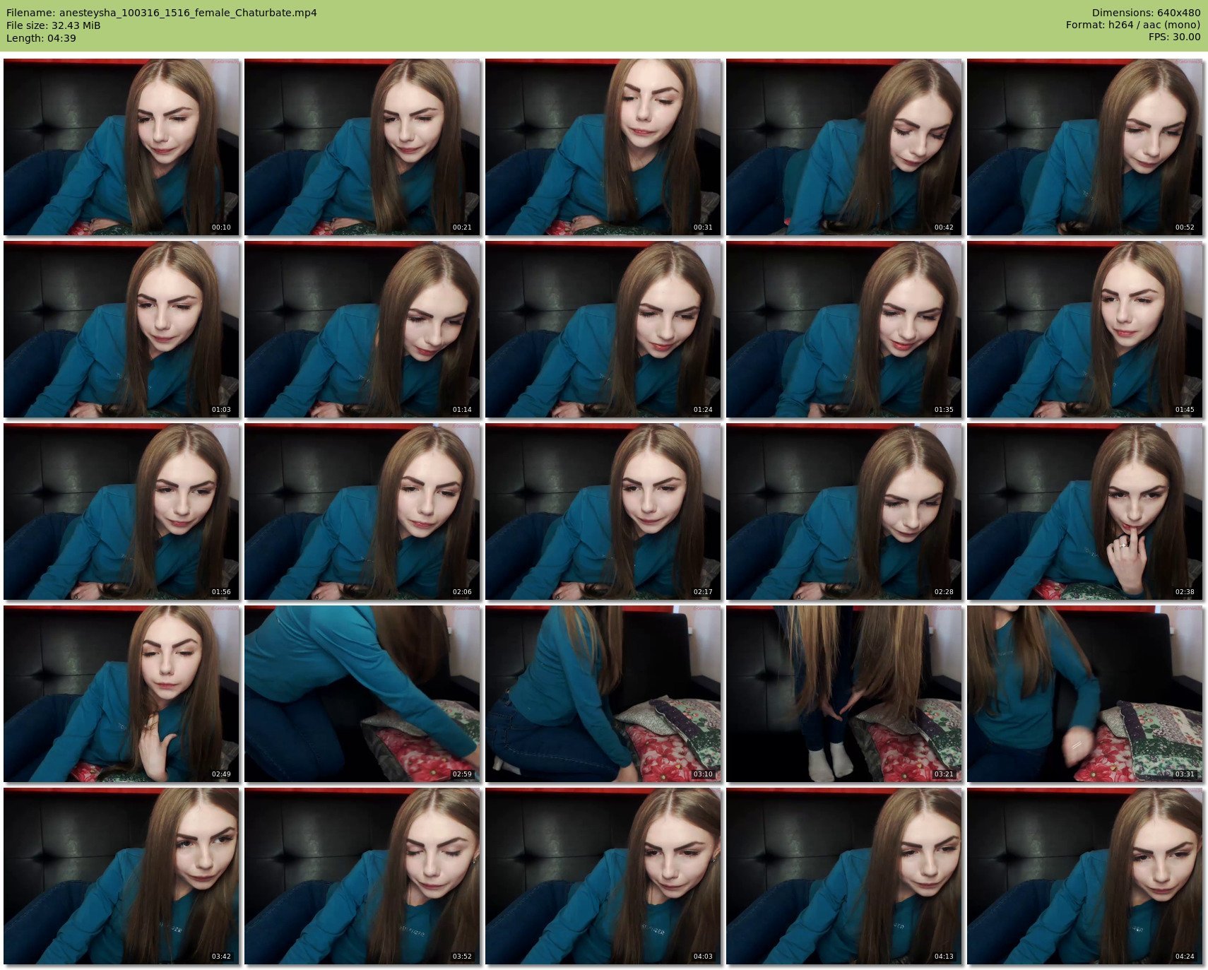Screen dimensions: 1208x970
Task: Select the frame marked 00:21
Action: click(362, 147)
